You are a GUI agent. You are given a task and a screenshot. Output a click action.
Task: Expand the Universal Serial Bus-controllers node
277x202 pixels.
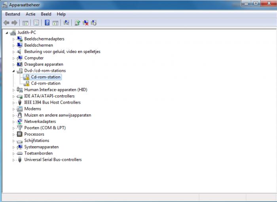pos(13,160)
